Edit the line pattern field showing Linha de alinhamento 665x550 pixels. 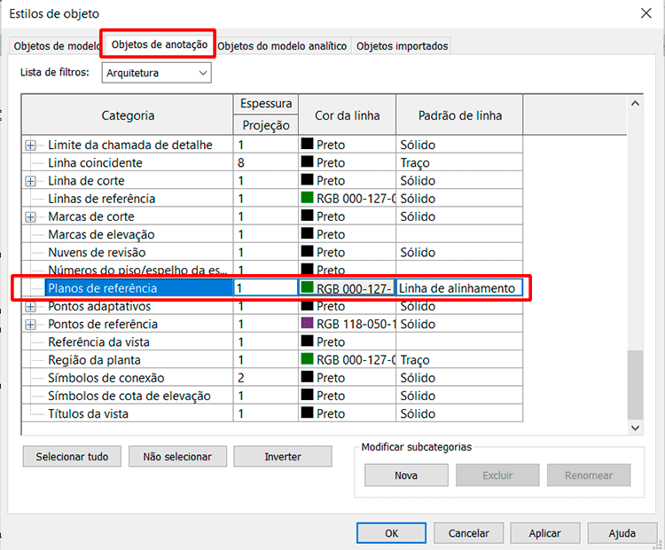click(458, 288)
